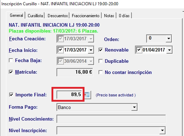Viewport: 184px width, 136px height.
Task: Open the calculator icon beside Importe Final
Action: [x=87, y=95]
